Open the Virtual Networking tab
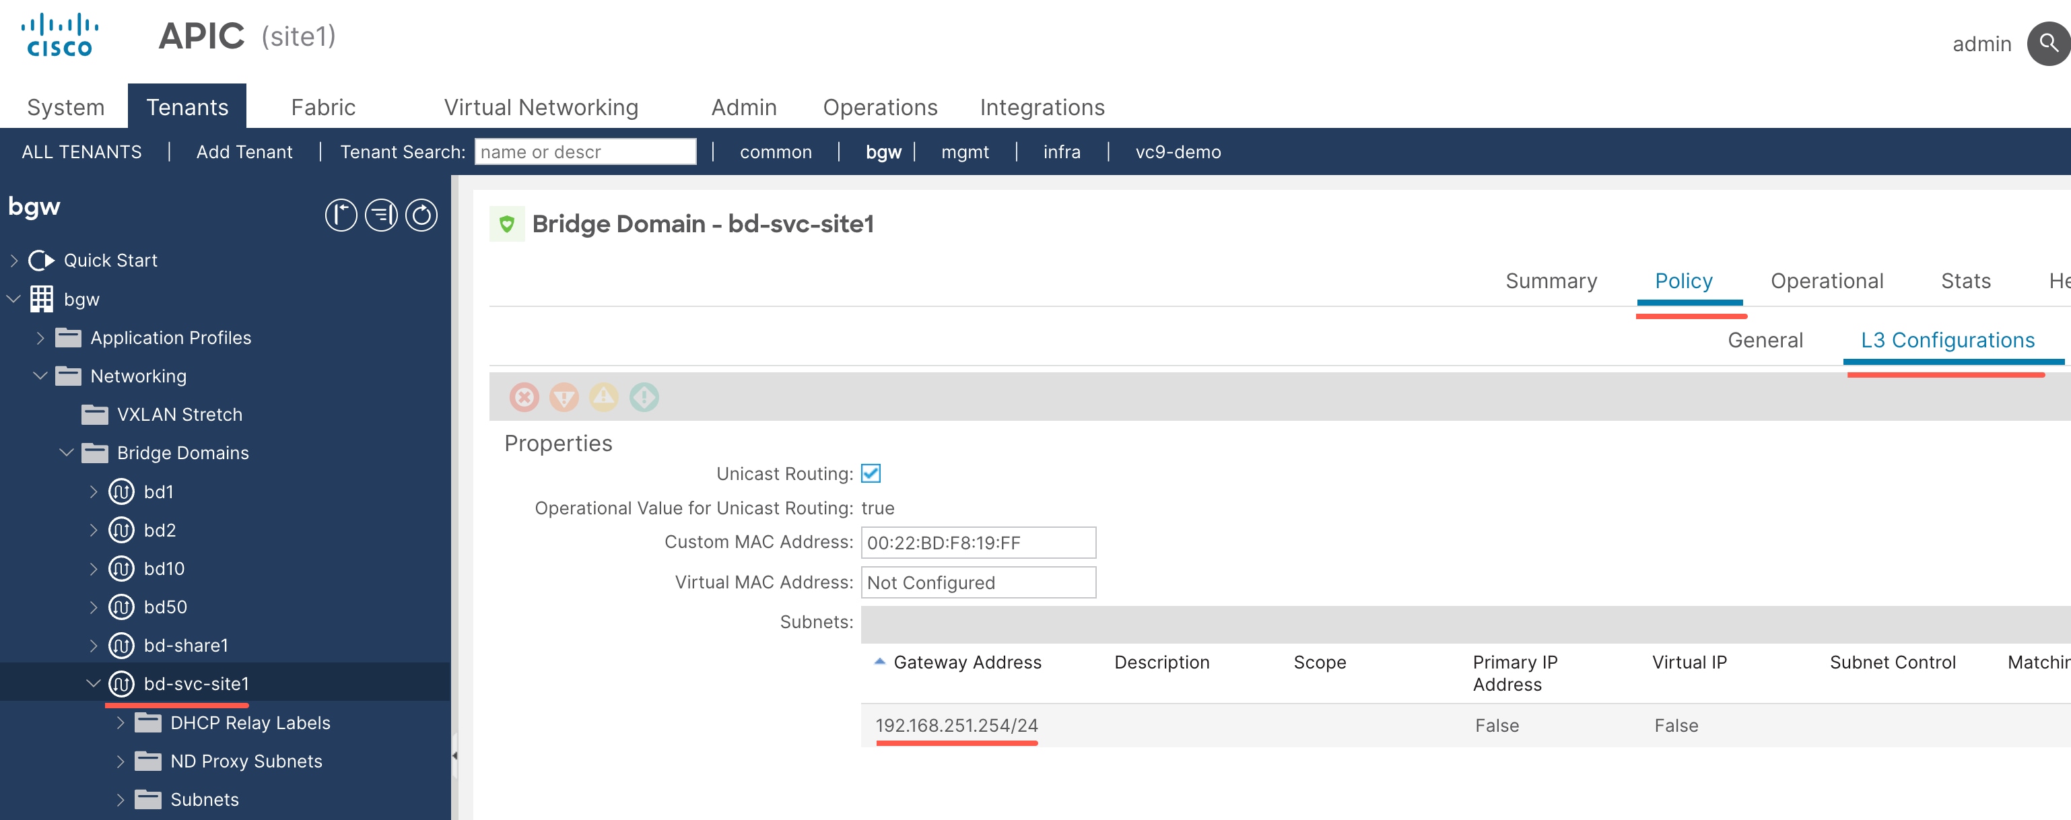The height and width of the screenshot is (820, 2071). (x=541, y=107)
